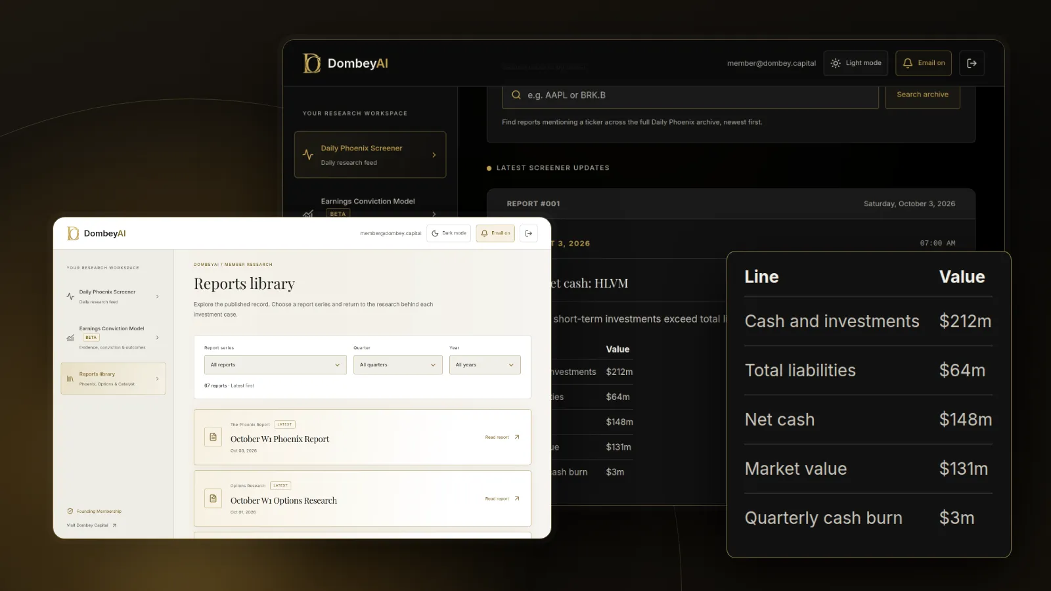Click the logout icon in the dark window header

[972, 63]
